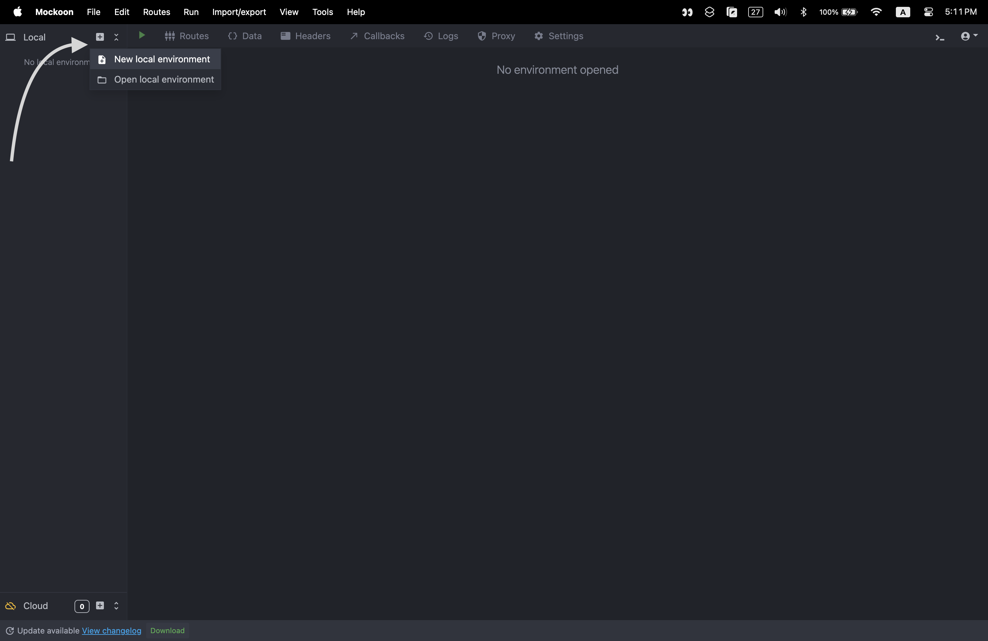Open the File menu
Image resolution: width=988 pixels, height=641 pixels.
click(94, 12)
